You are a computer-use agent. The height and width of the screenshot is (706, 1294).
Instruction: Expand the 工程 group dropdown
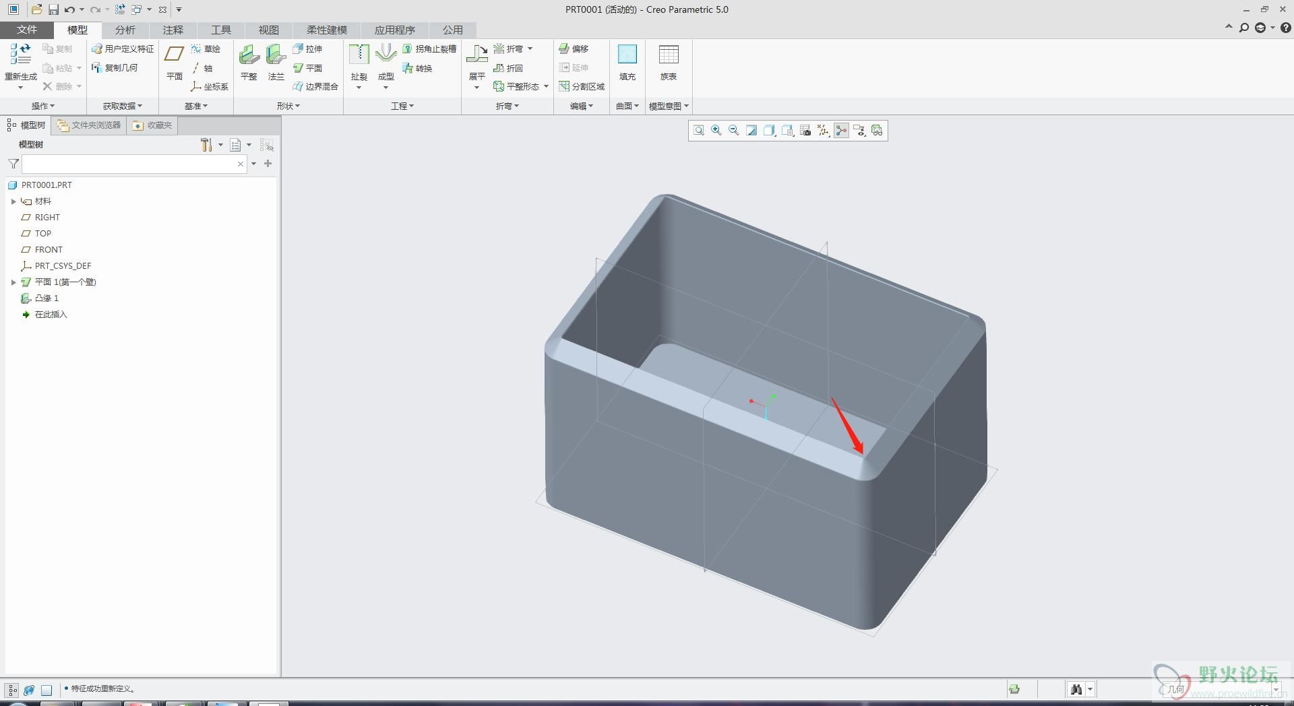pos(402,106)
